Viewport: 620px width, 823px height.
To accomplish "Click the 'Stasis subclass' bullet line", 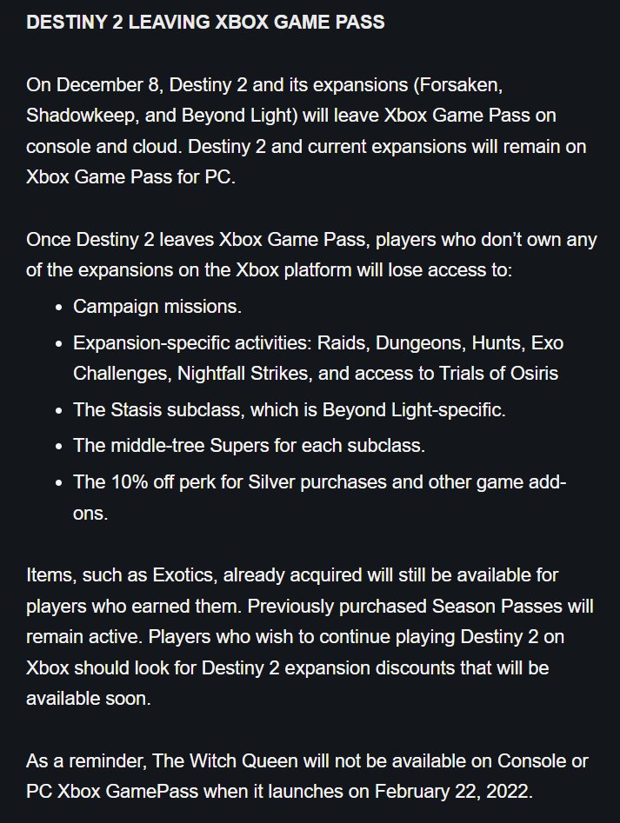I will [290, 409].
